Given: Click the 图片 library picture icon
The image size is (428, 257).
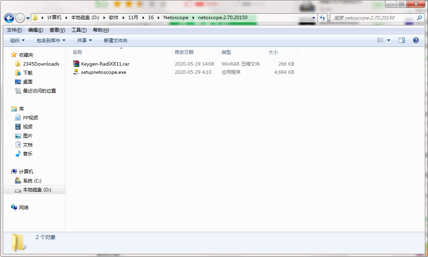Looking at the screenshot, I should pyautogui.click(x=18, y=136).
